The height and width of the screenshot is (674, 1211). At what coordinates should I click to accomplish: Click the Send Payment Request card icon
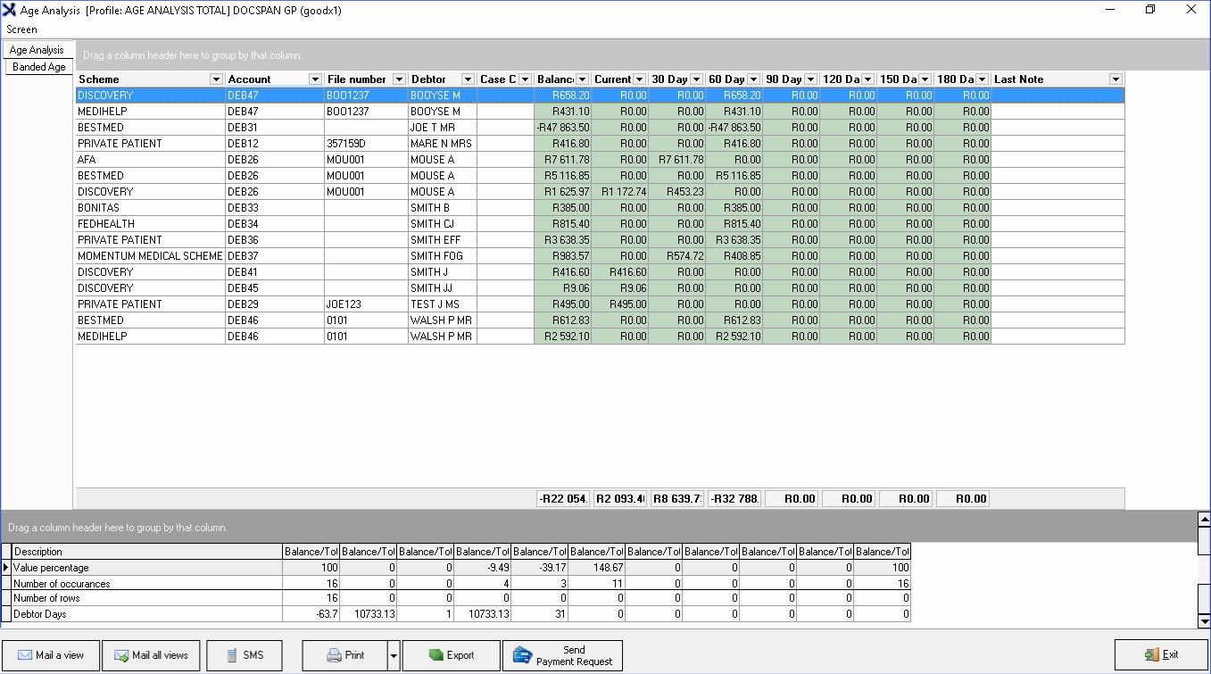(522, 655)
